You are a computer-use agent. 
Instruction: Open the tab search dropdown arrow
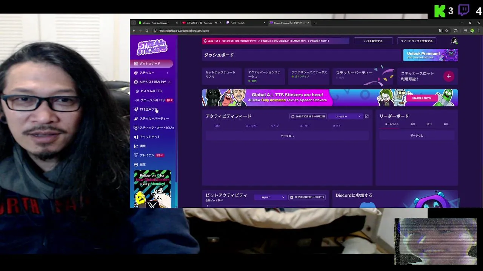click(133, 23)
